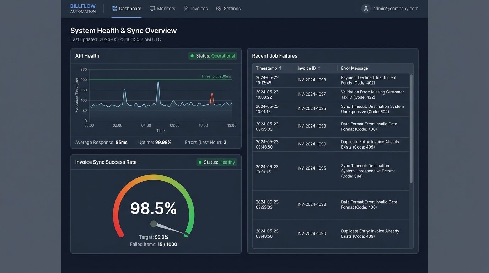Click the Monitors display icon
The image size is (489, 273).
(x=152, y=8)
